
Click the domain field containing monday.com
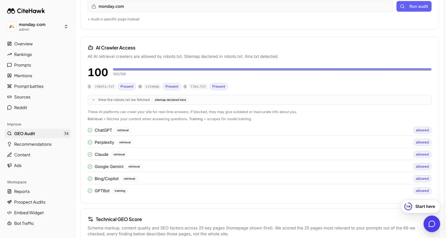pos(240,6)
